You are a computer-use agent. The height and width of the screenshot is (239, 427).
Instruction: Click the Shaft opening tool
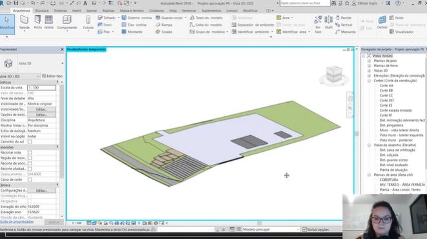point(329,23)
